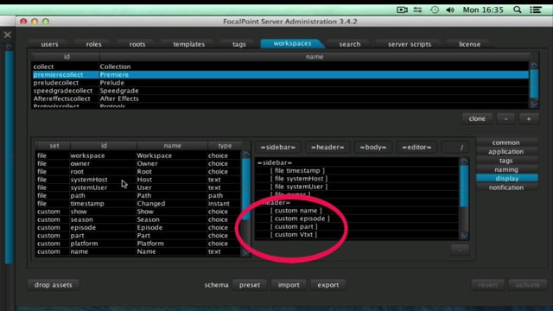Viewport: 553px width, 311px height.
Task: Select the systemHost Host field row
Action: point(138,180)
